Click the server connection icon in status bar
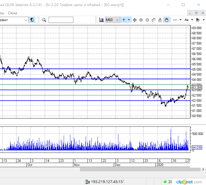This screenshot has height=185, width=206. click(x=88, y=182)
